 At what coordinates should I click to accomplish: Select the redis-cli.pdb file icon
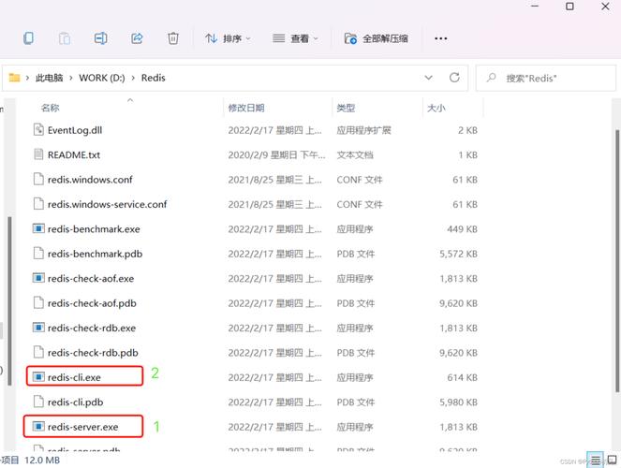pyautogui.click(x=38, y=402)
